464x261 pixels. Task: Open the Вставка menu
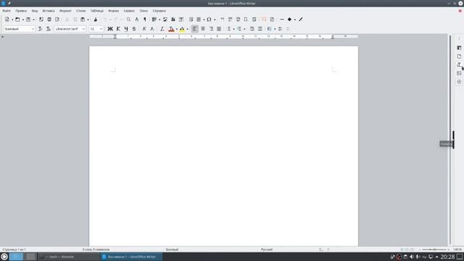click(x=49, y=11)
